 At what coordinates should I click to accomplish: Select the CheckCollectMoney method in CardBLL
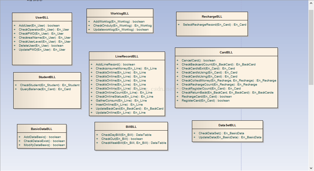pyautogui.click(x=229, y=80)
